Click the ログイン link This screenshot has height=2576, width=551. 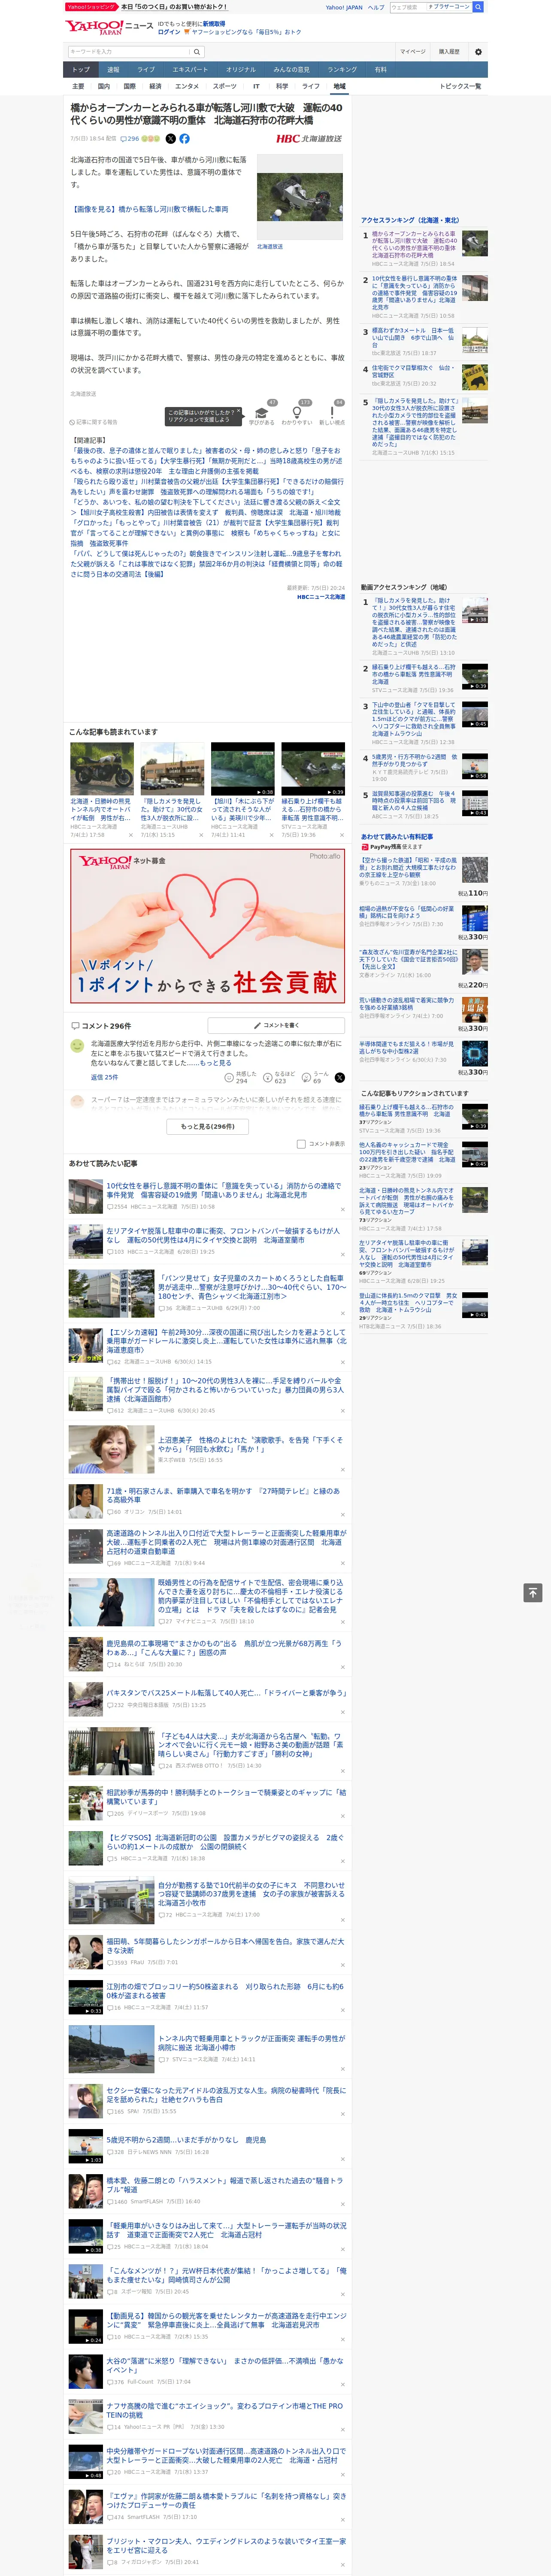coord(169,32)
